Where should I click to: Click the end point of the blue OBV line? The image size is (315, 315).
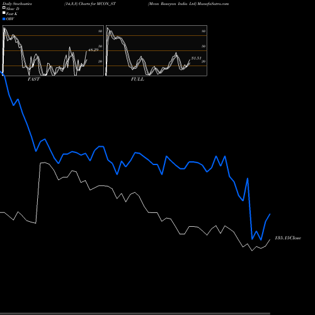[x=270, y=214]
